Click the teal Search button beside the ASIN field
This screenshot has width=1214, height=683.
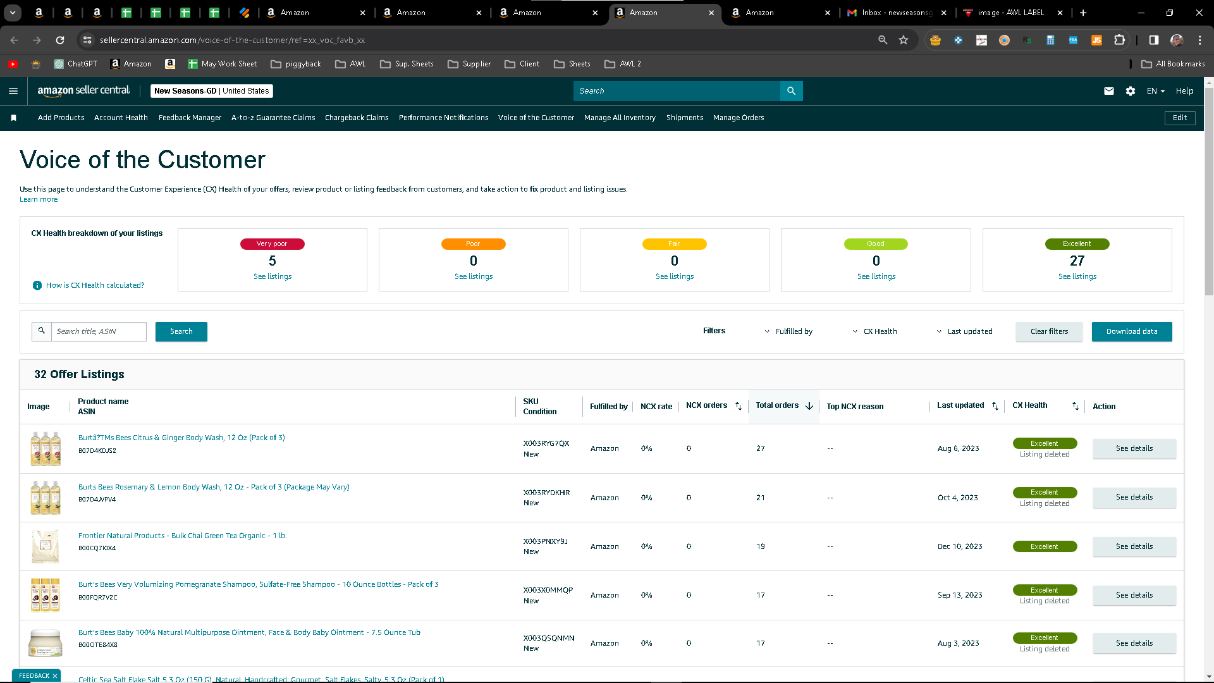point(181,331)
